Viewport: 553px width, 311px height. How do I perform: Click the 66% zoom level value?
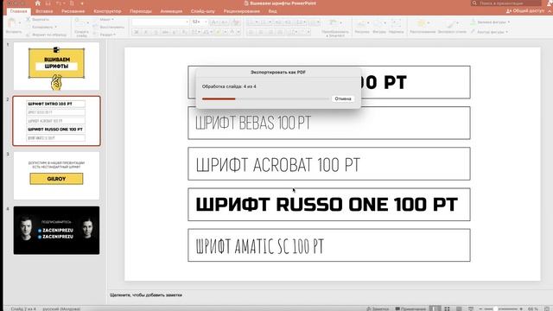pos(533,308)
